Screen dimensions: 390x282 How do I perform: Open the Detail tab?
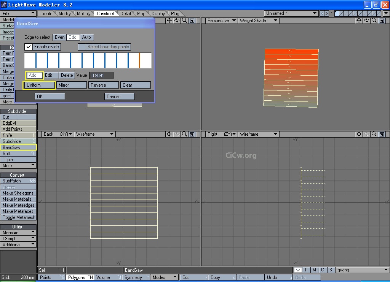click(x=126, y=14)
